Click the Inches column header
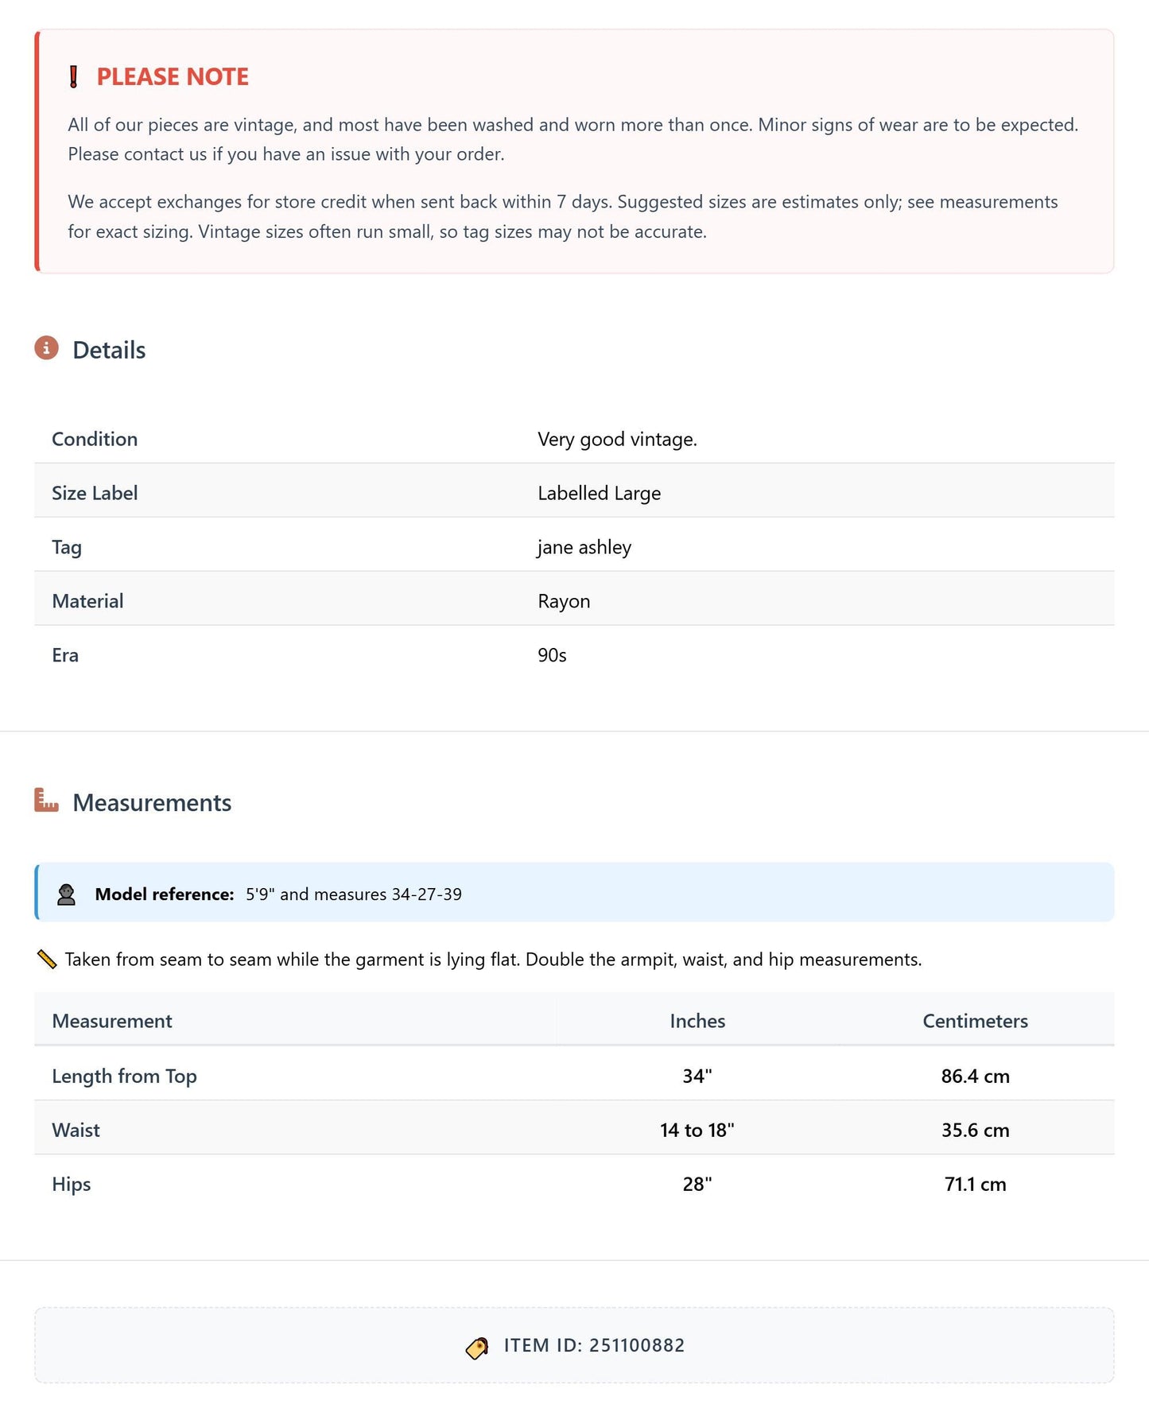This screenshot has height=1412, width=1149. click(x=697, y=1021)
